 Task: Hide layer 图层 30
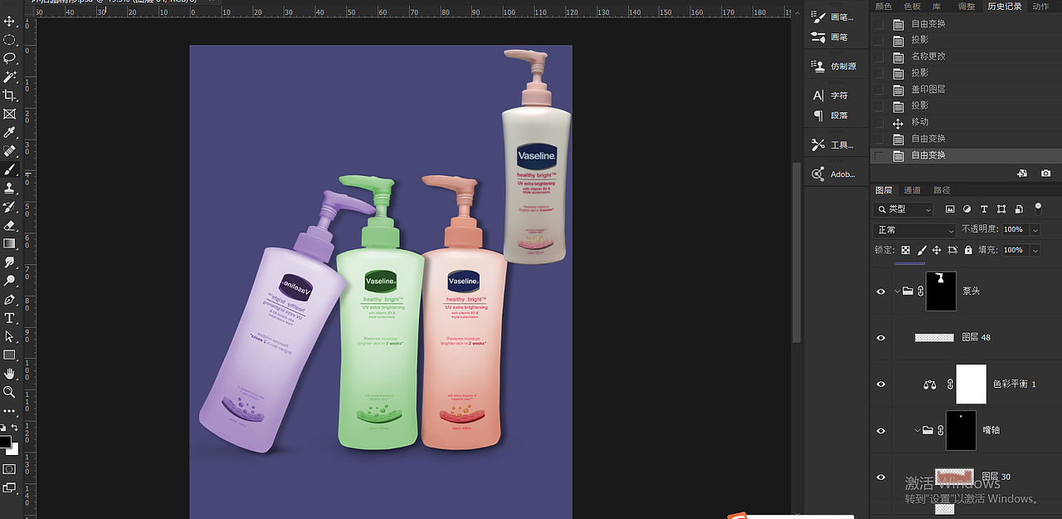point(881,477)
